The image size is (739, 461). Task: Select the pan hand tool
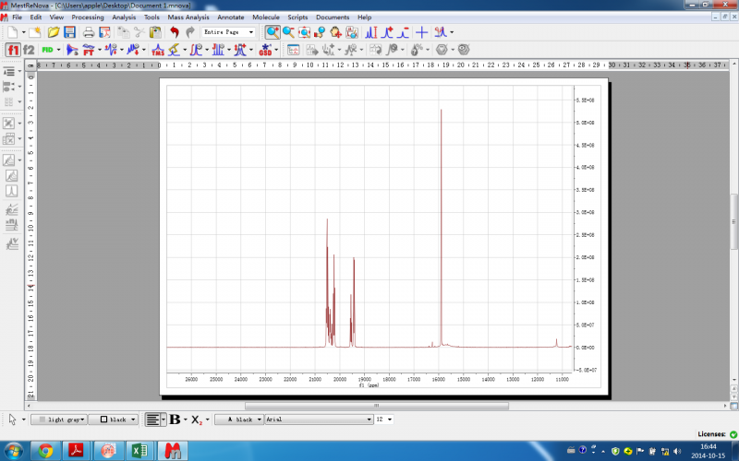click(x=336, y=32)
